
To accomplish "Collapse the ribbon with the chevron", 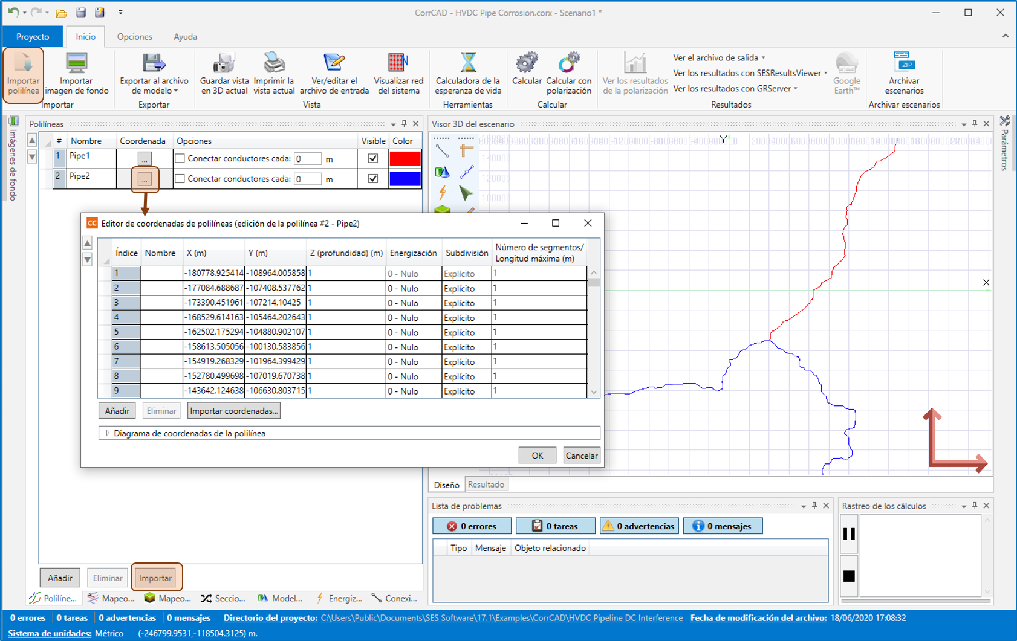I will [1006, 36].
